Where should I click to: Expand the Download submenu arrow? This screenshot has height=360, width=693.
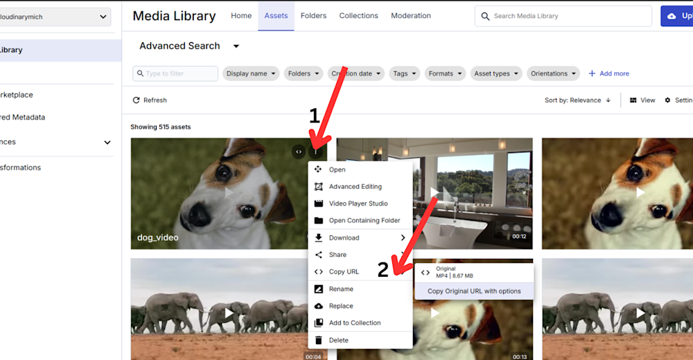(403, 237)
